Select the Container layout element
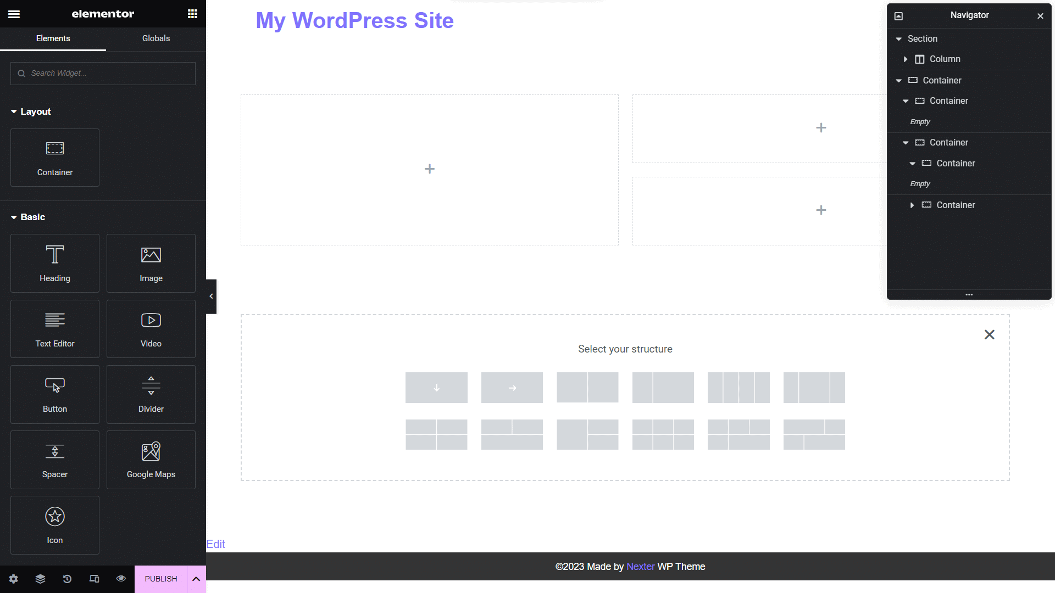1055x593 pixels. [54, 158]
